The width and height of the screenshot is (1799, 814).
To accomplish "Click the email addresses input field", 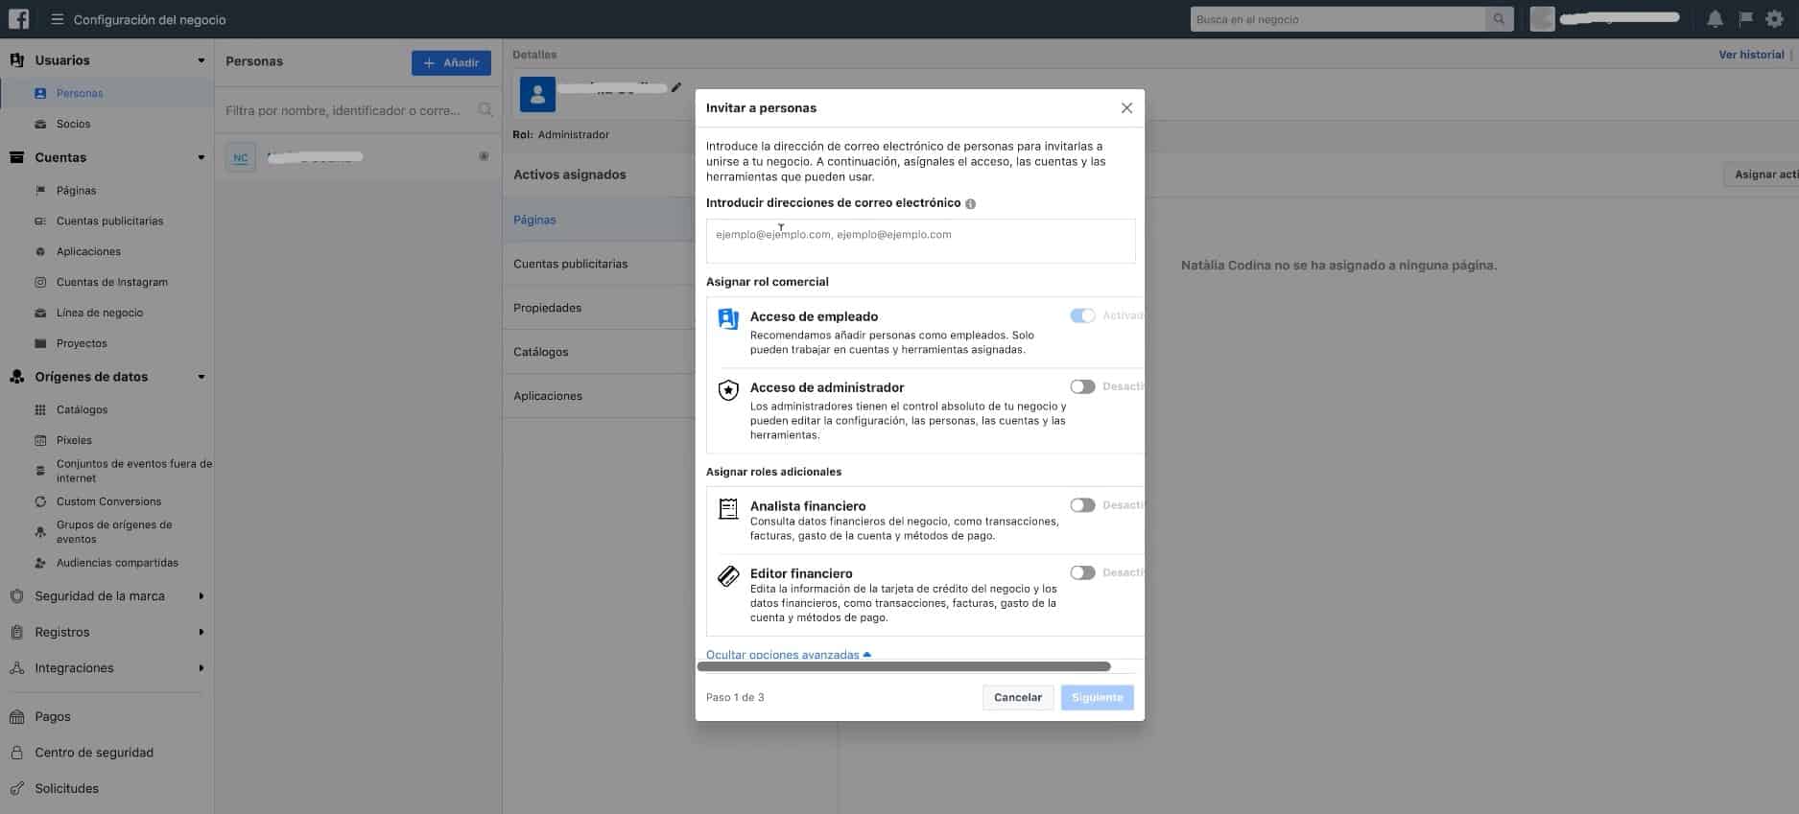I will [920, 241].
